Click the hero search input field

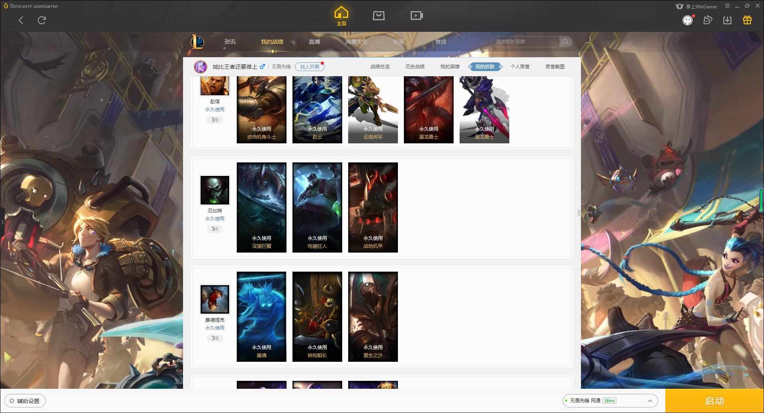[x=525, y=42]
